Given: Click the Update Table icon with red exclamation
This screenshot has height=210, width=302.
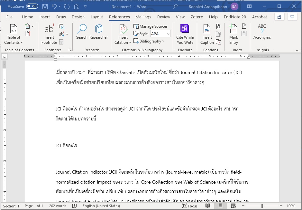Looking at the screenshot, I should point(28,34).
